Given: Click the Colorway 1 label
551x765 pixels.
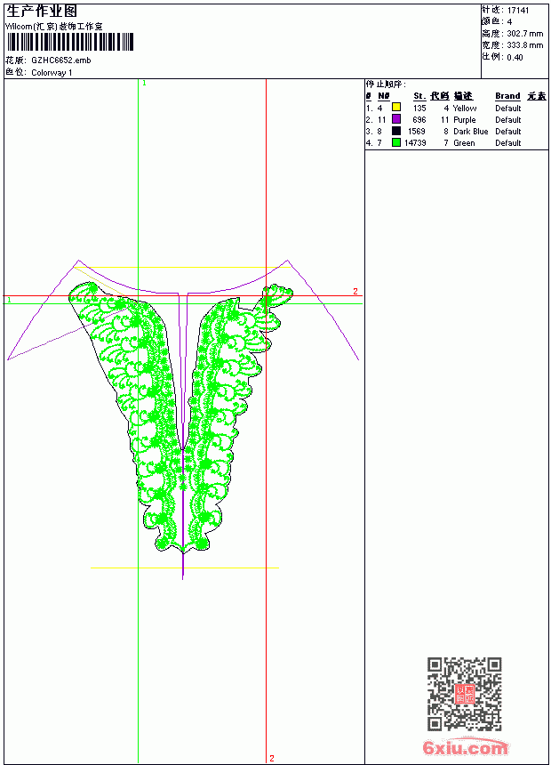Looking at the screenshot, I should pos(52,73).
